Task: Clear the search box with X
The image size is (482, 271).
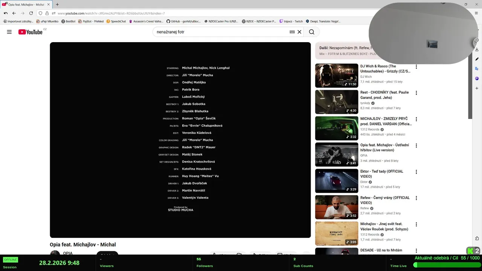Action: 299,32
